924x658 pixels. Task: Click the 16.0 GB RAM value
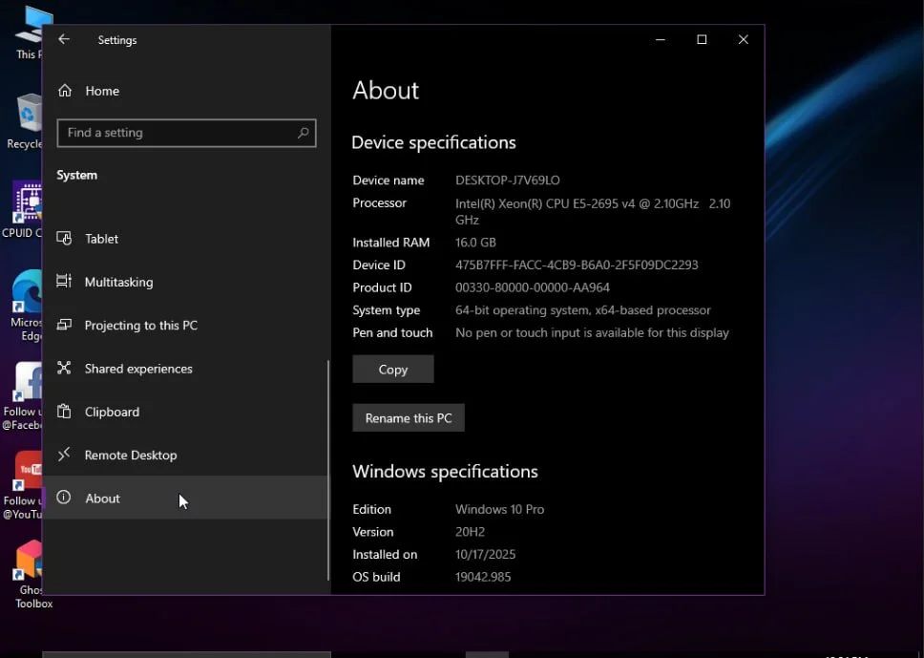(475, 243)
